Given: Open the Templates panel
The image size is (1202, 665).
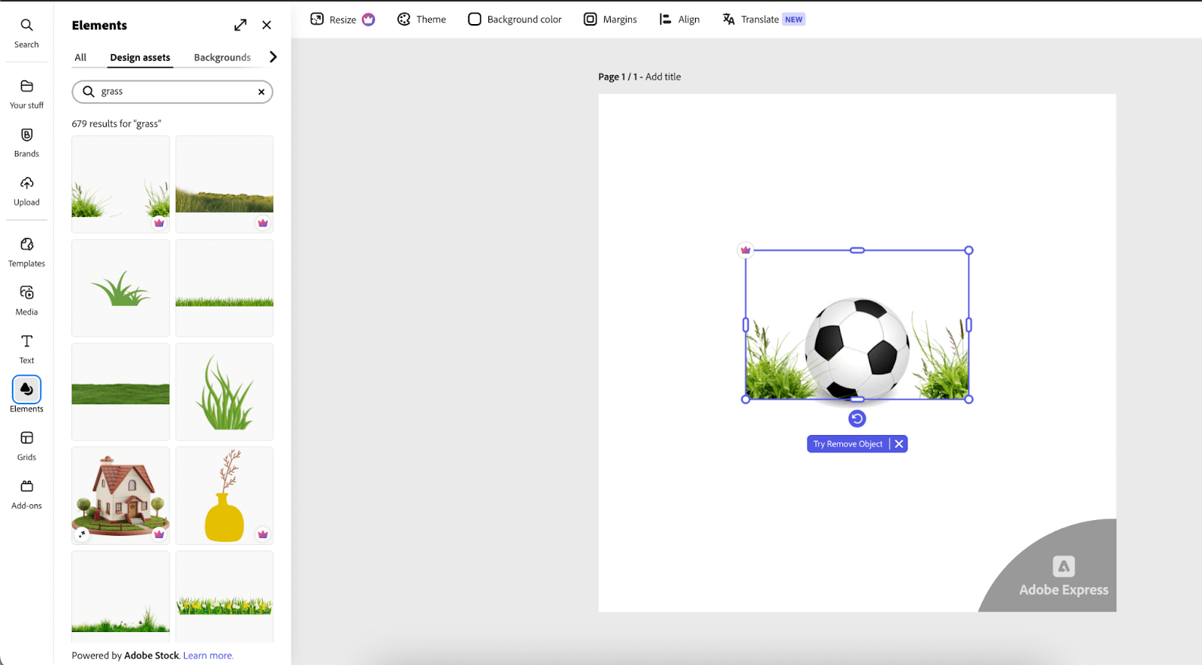Looking at the screenshot, I should [26, 252].
